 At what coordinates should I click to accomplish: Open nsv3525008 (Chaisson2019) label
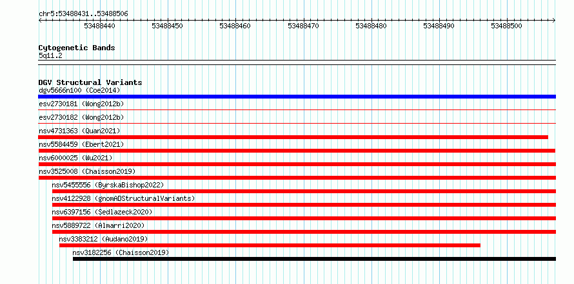(87, 171)
